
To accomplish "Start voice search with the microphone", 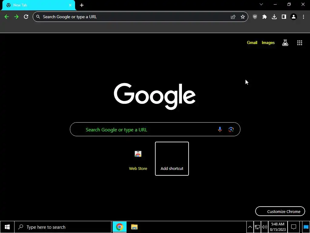I will (x=220, y=129).
